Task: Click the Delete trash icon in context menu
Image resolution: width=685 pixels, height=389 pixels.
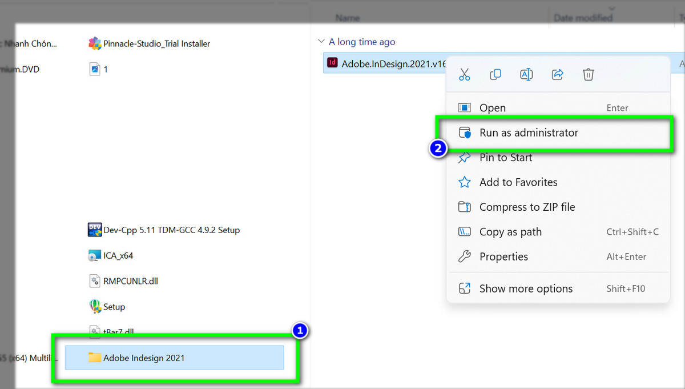Action: tap(589, 74)
